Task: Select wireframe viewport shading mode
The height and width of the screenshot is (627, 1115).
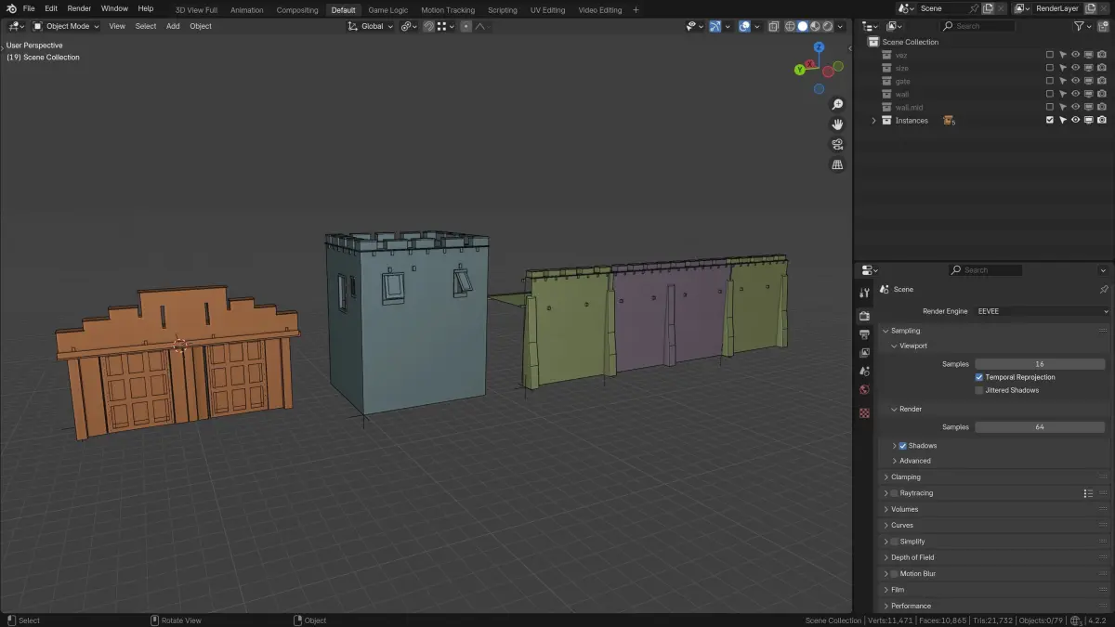Action: [x=789, y=26]
